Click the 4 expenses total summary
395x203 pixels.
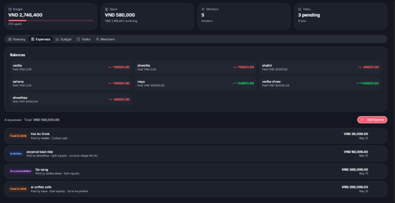coord(32,120)
